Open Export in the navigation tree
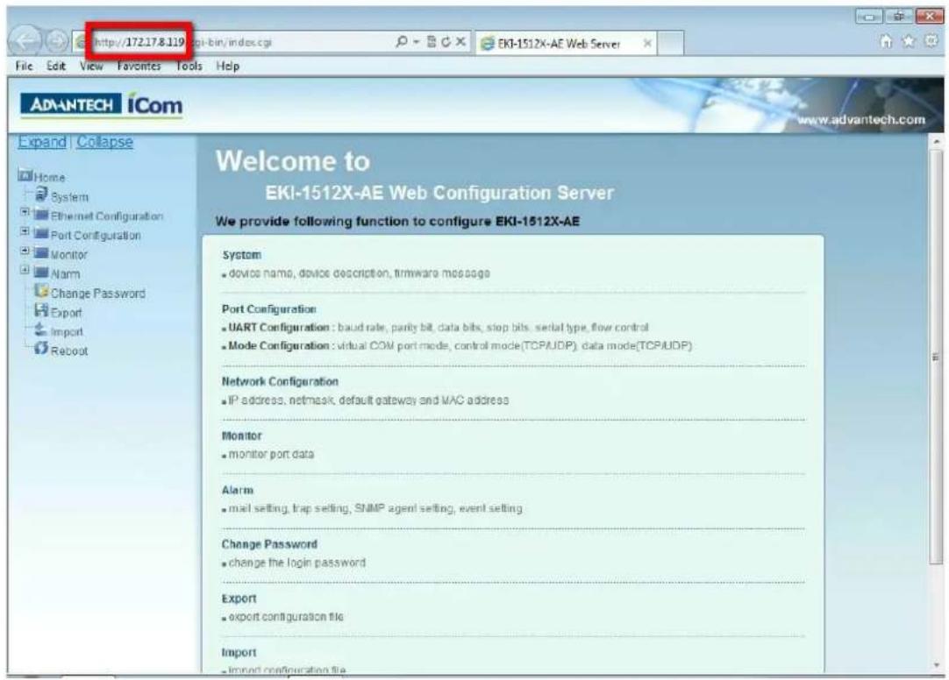 (66, 313)
